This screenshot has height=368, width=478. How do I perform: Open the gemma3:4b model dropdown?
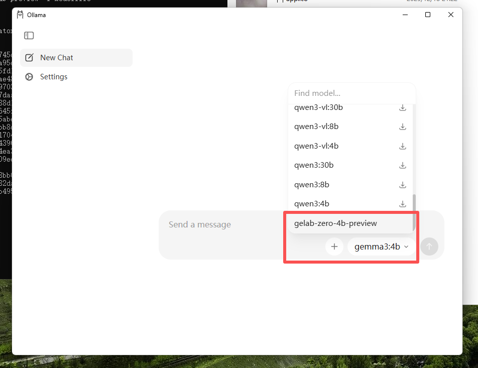(x=382, y=247)
